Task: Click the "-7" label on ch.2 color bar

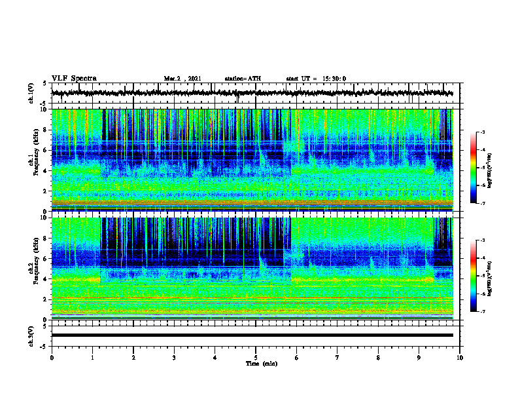Action: (482, 312)
